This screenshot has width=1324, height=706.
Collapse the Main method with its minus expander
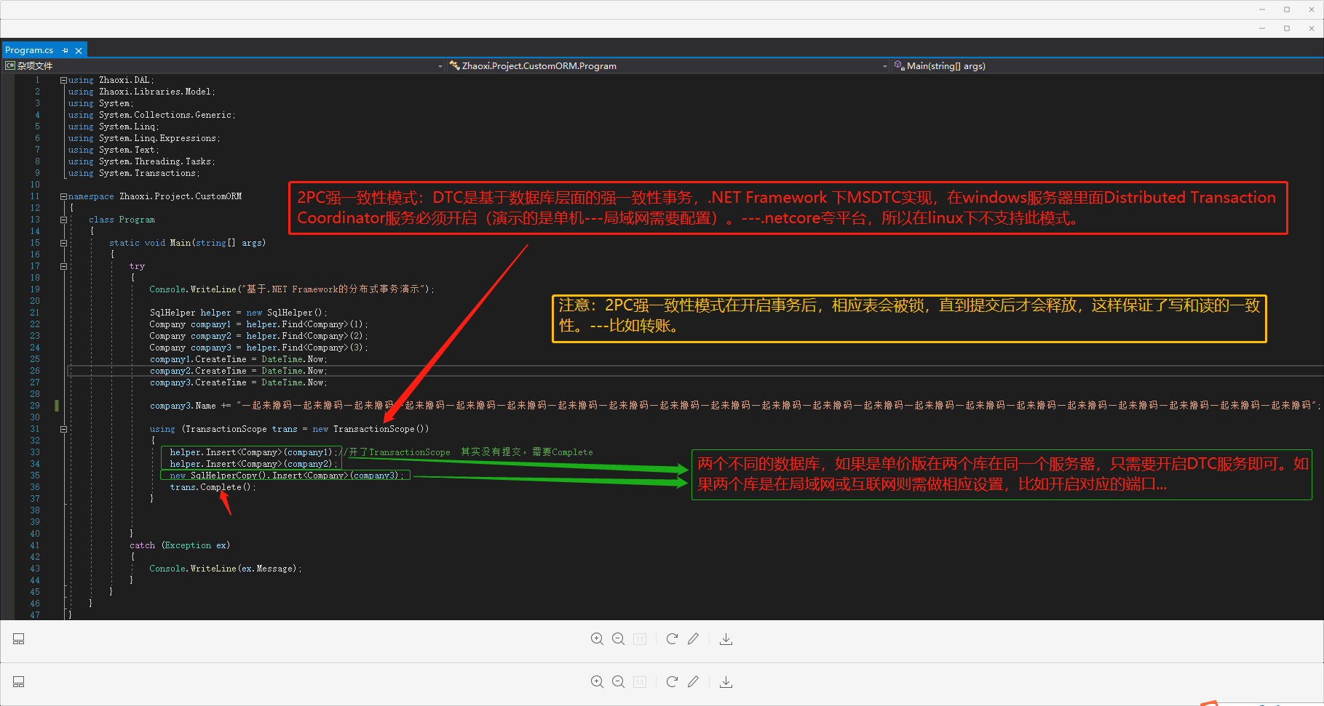point(63,242)
